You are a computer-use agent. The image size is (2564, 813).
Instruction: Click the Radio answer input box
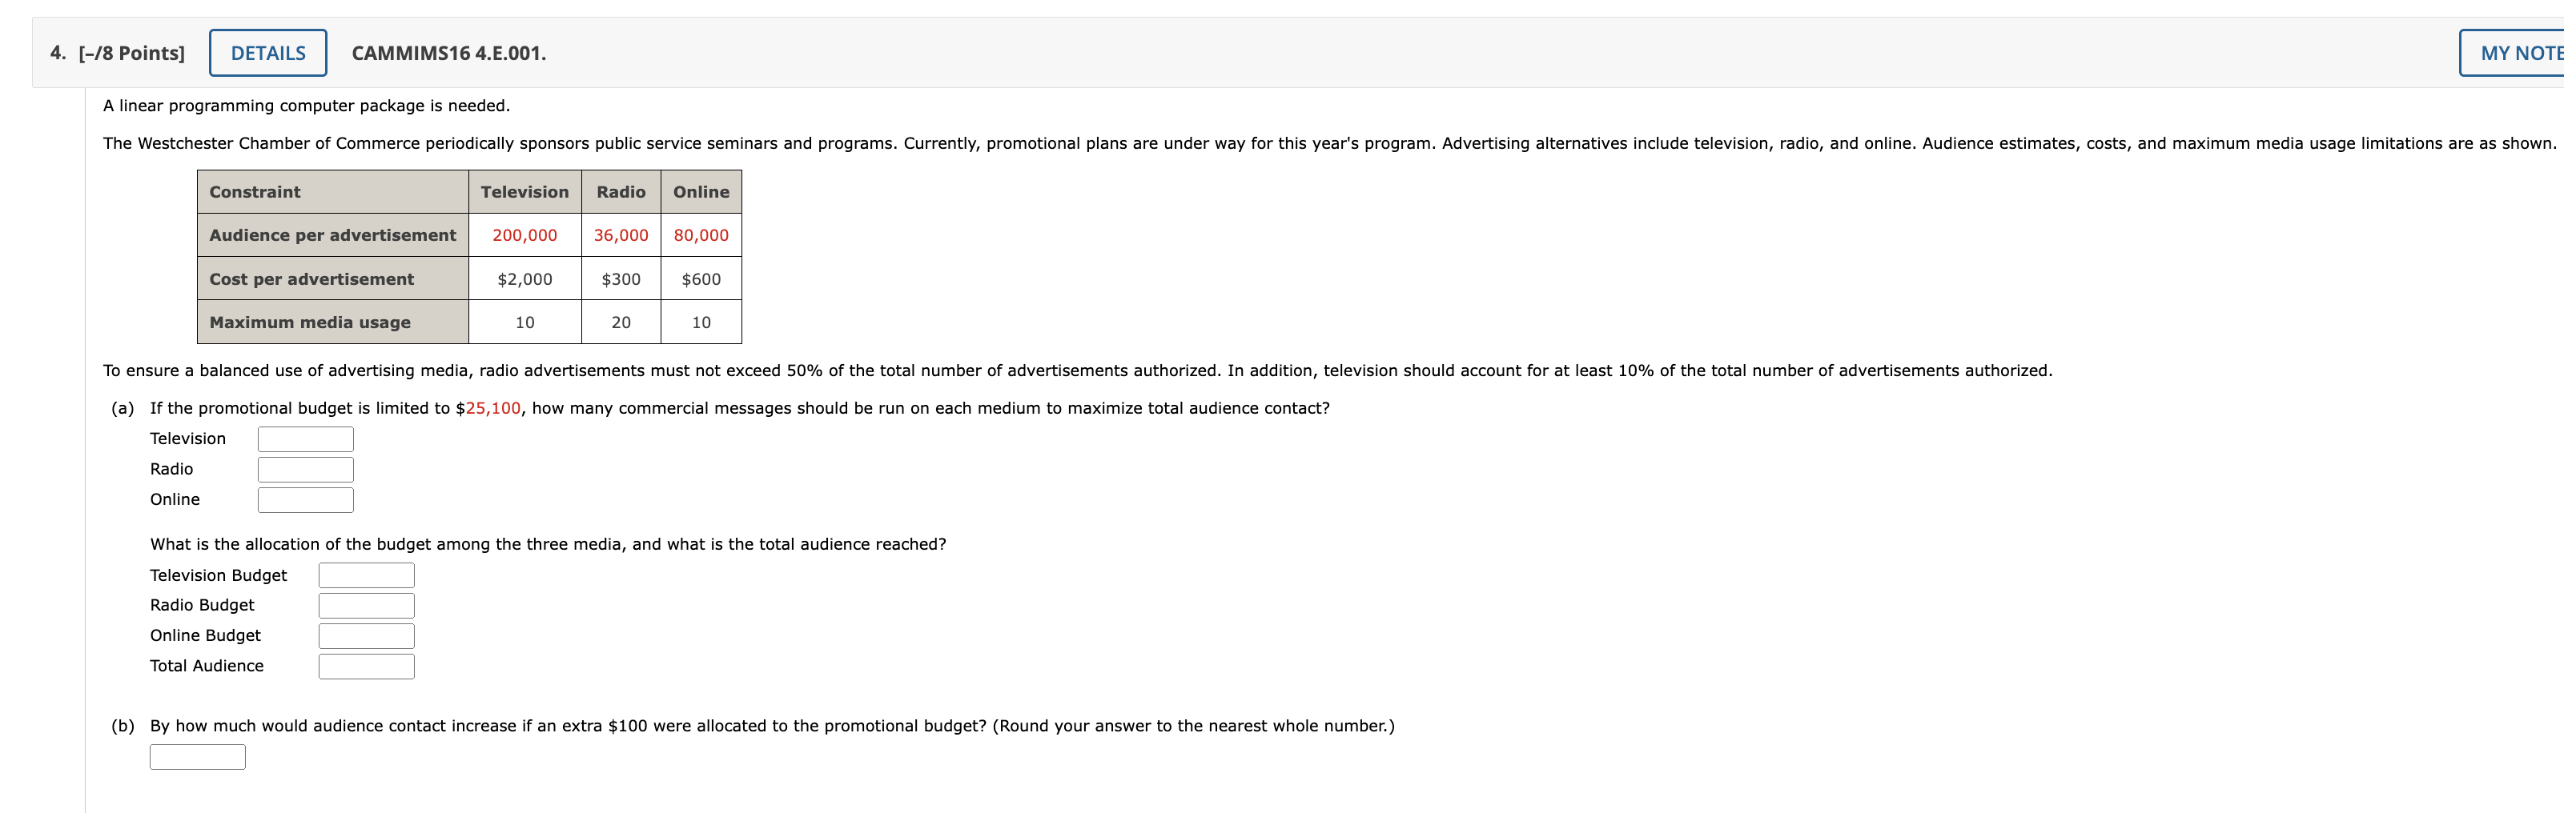304,469
